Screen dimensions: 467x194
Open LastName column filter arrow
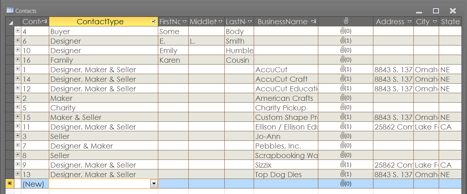[250, 22]
